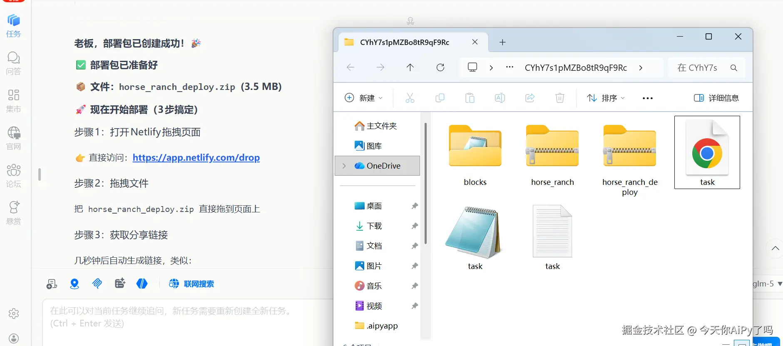The height and width of the screenshot is (346, 783).
Task: Click the Explorer search box
Action: (x=706, y=67)
